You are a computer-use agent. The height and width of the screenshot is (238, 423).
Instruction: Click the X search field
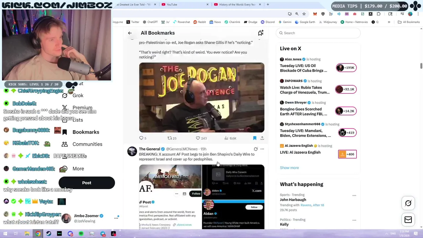318,33
